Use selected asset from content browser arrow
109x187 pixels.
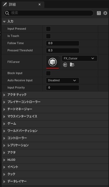[65, 65]
